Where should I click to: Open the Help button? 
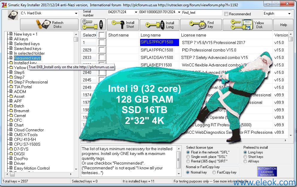(x=283, y=25)
